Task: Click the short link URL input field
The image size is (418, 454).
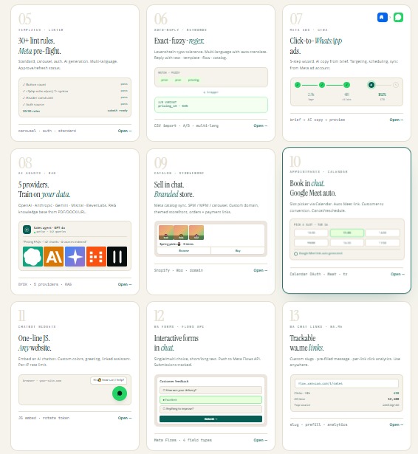Action: pyautogui.click(x=346, y=384)
